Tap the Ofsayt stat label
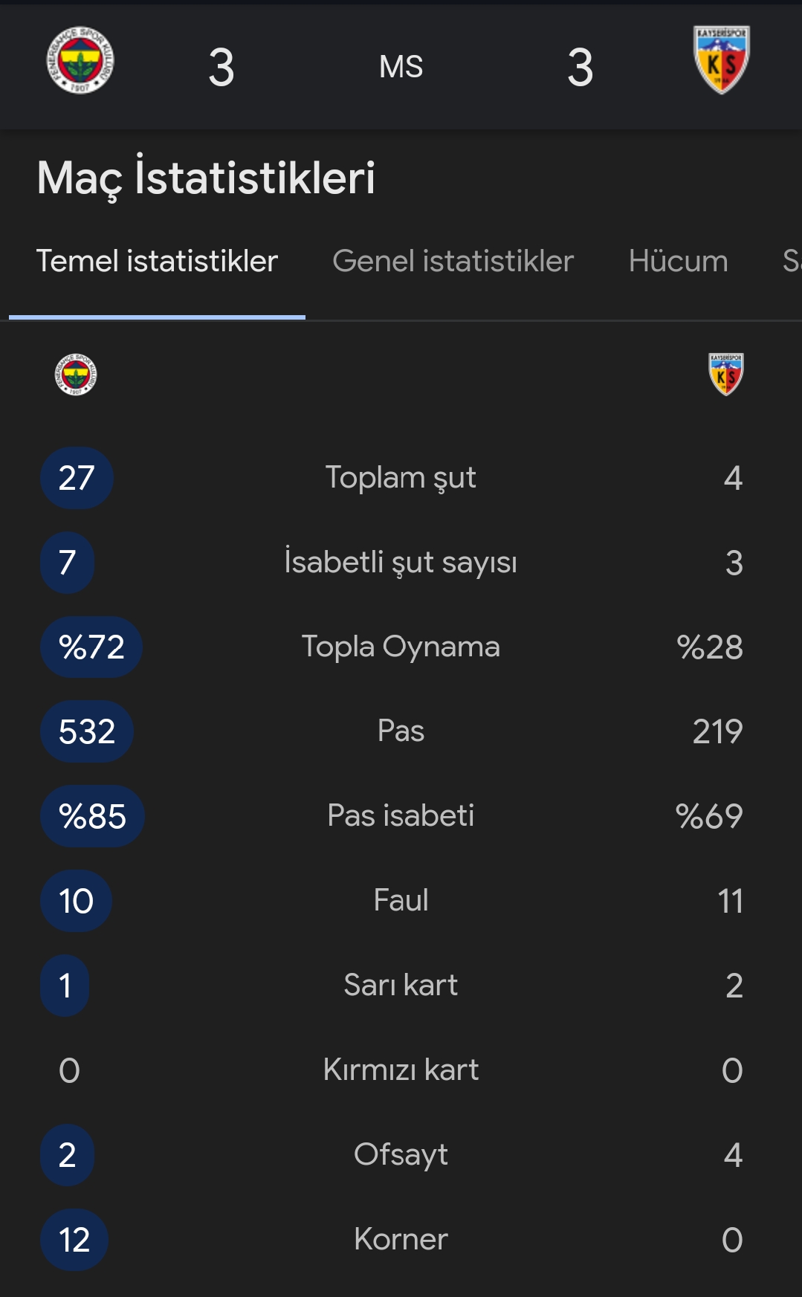 (401, 1155)
